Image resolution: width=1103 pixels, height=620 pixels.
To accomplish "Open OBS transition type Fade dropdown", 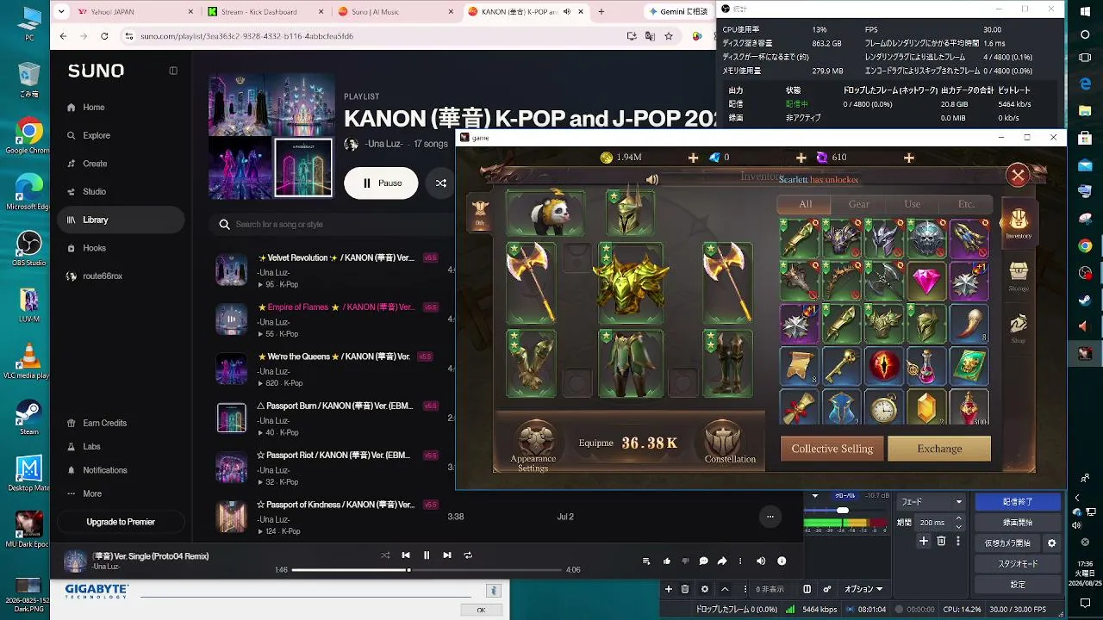I will (x=931, y=501).
